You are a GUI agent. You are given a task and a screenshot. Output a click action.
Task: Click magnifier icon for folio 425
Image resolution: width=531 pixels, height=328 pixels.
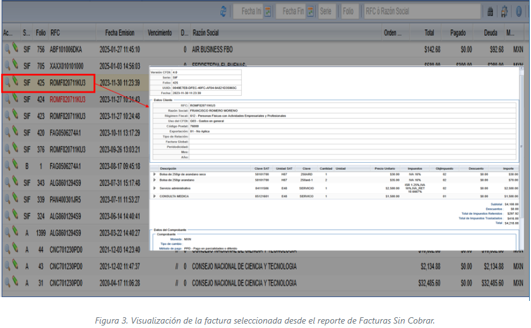coord(7,82)
